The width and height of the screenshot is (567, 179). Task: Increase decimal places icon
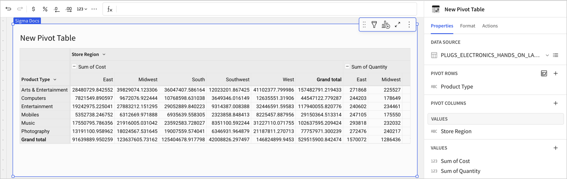69,9
